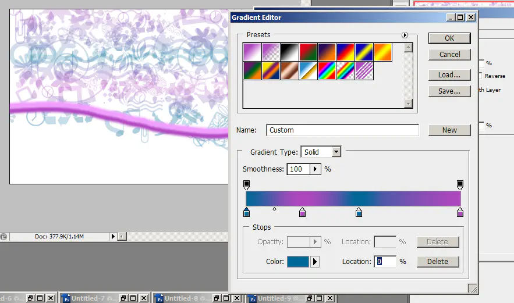Click the gradient midpoint diamond marker

pyautogui.click(x=274, y=209)
